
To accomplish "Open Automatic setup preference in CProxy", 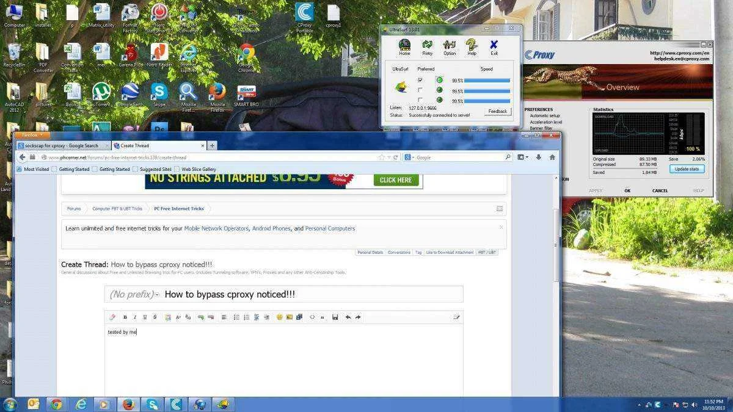I will [545, 115].
